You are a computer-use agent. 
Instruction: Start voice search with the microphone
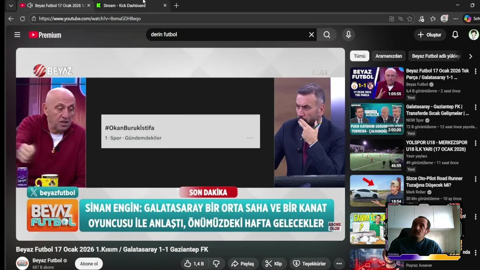click(348, 34)
